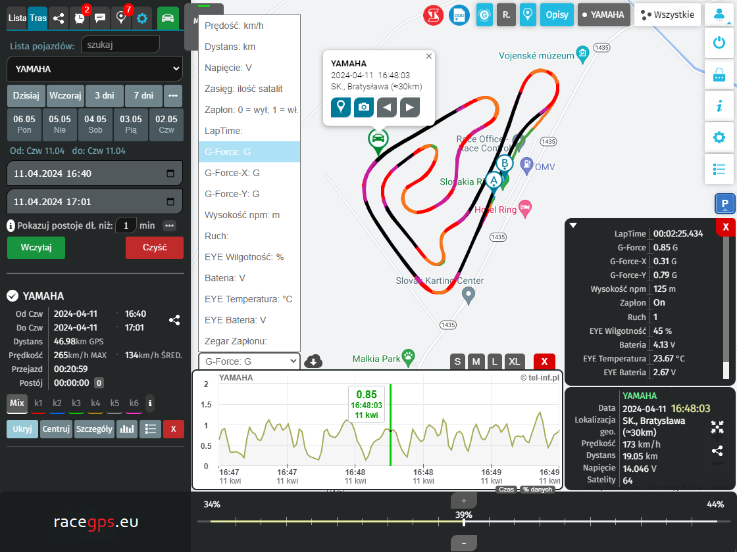Click share icon next to route summary

(x=174, y=320)
